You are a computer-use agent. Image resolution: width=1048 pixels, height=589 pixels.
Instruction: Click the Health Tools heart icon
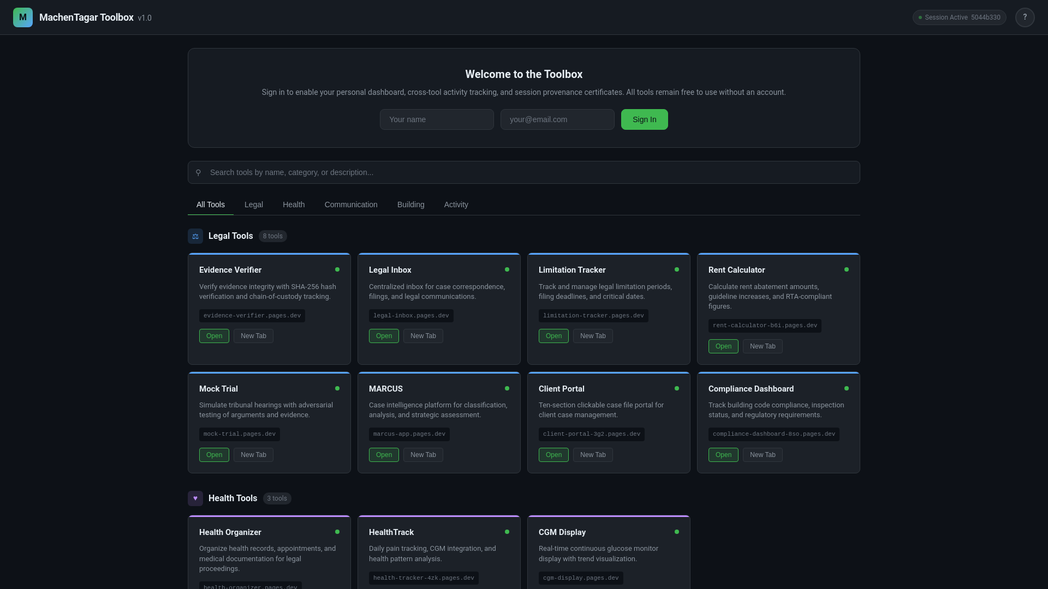click(x=195, y=498)
